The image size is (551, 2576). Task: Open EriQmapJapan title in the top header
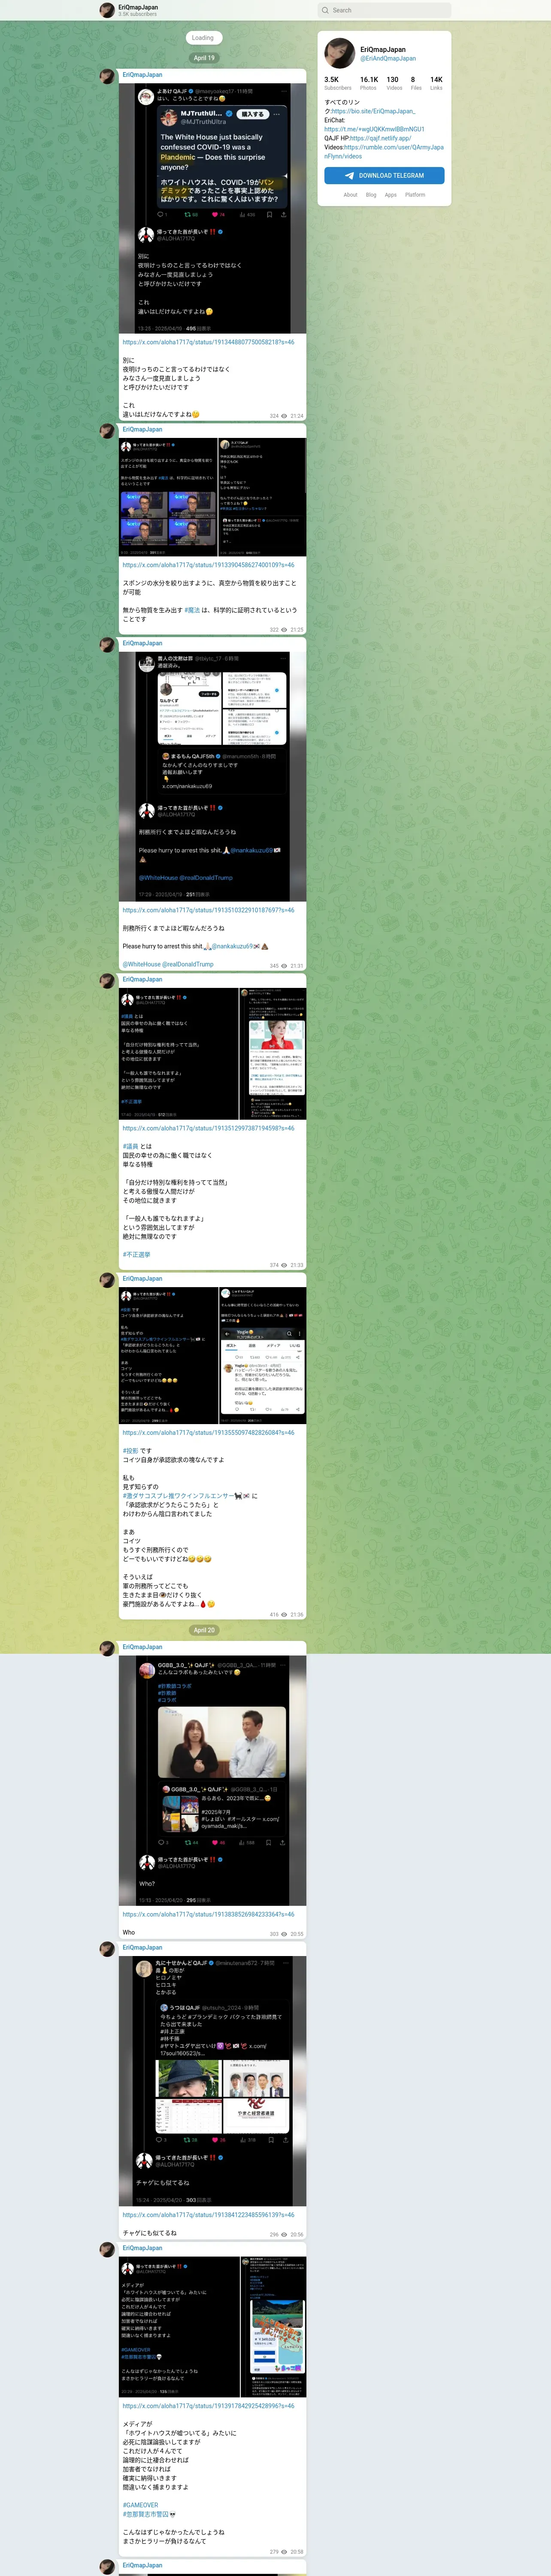point(138,7)
